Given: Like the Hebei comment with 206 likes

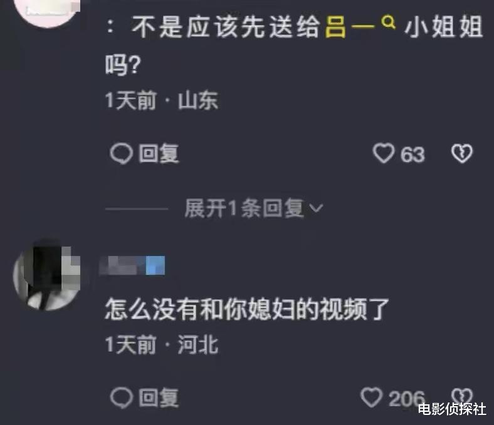Looking at the screenshot, I should [372, 397].
